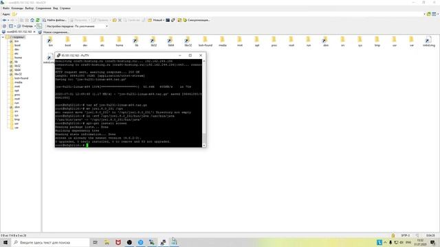Toggle the queue panel layout icon
Image resolution: width=440 pixels, height=247 pixels.
11,26
